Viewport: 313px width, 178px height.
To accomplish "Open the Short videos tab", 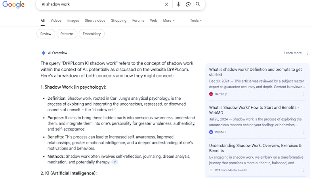I will [x=95, y=21].
